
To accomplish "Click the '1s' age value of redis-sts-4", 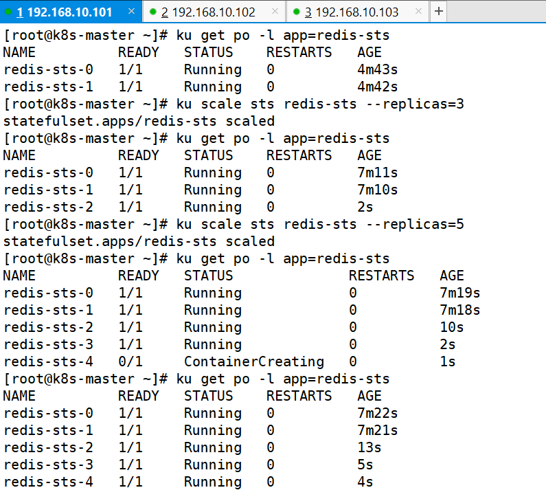I will coord(448,361).
